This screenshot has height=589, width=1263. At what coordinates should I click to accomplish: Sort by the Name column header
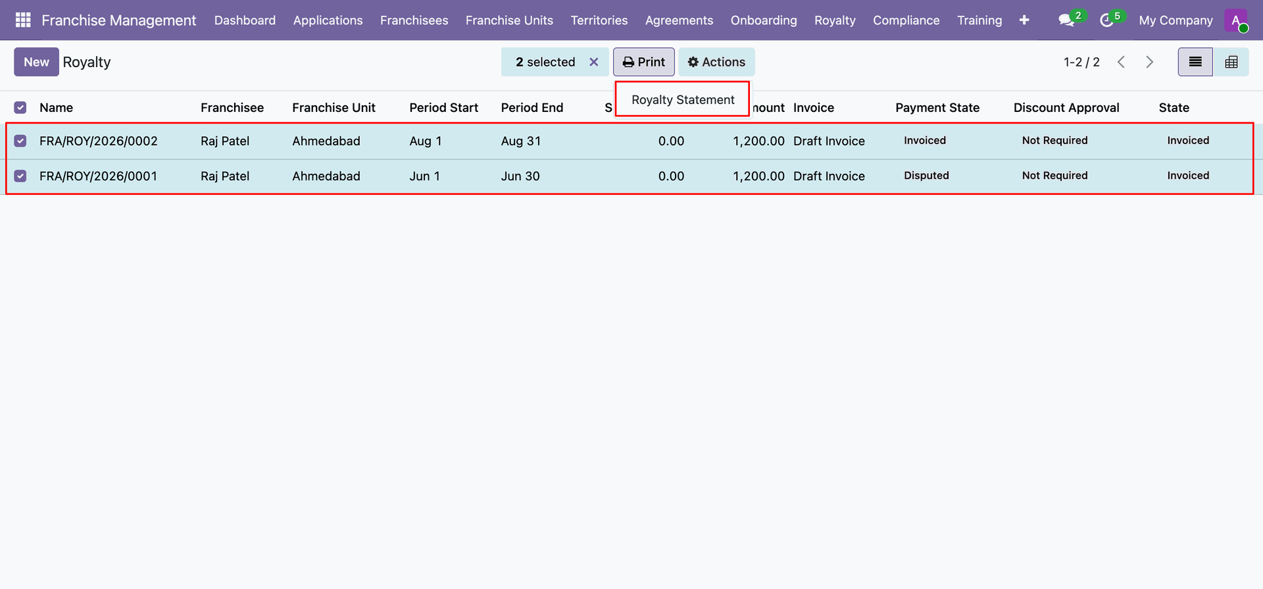pos(56,107)
